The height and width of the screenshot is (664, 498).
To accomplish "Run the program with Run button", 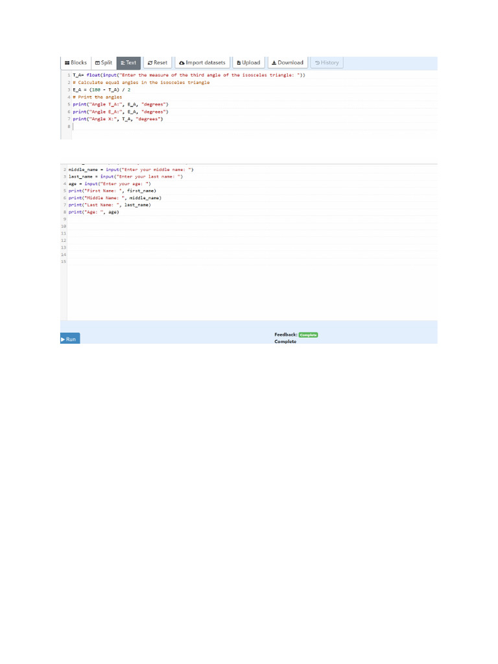I will click(69, 339).
